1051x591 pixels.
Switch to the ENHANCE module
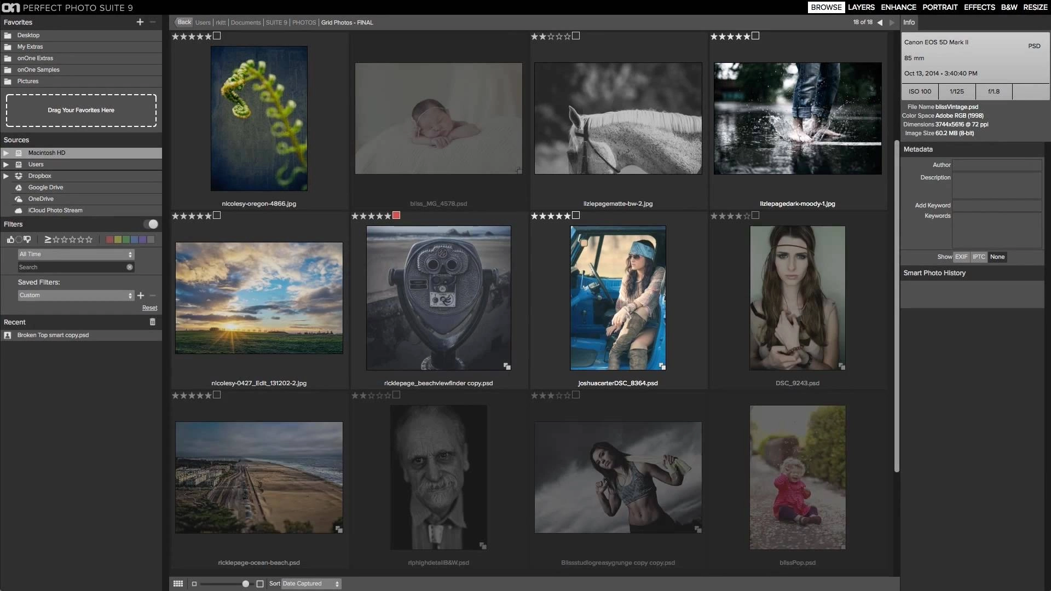tap(898, 7)
